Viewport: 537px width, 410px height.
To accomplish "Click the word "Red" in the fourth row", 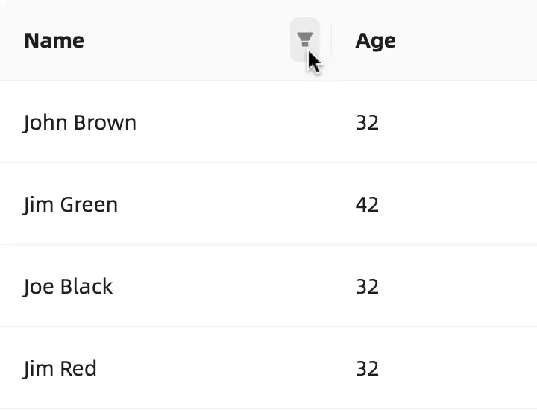I will point(78,368).
